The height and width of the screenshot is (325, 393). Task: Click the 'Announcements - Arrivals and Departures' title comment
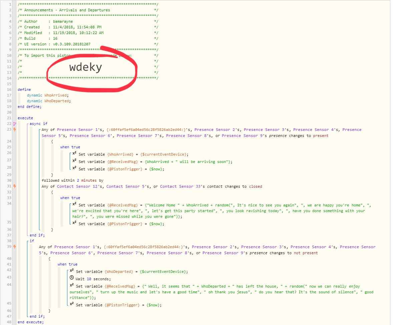pyautogui.click(x=67, y=10)
